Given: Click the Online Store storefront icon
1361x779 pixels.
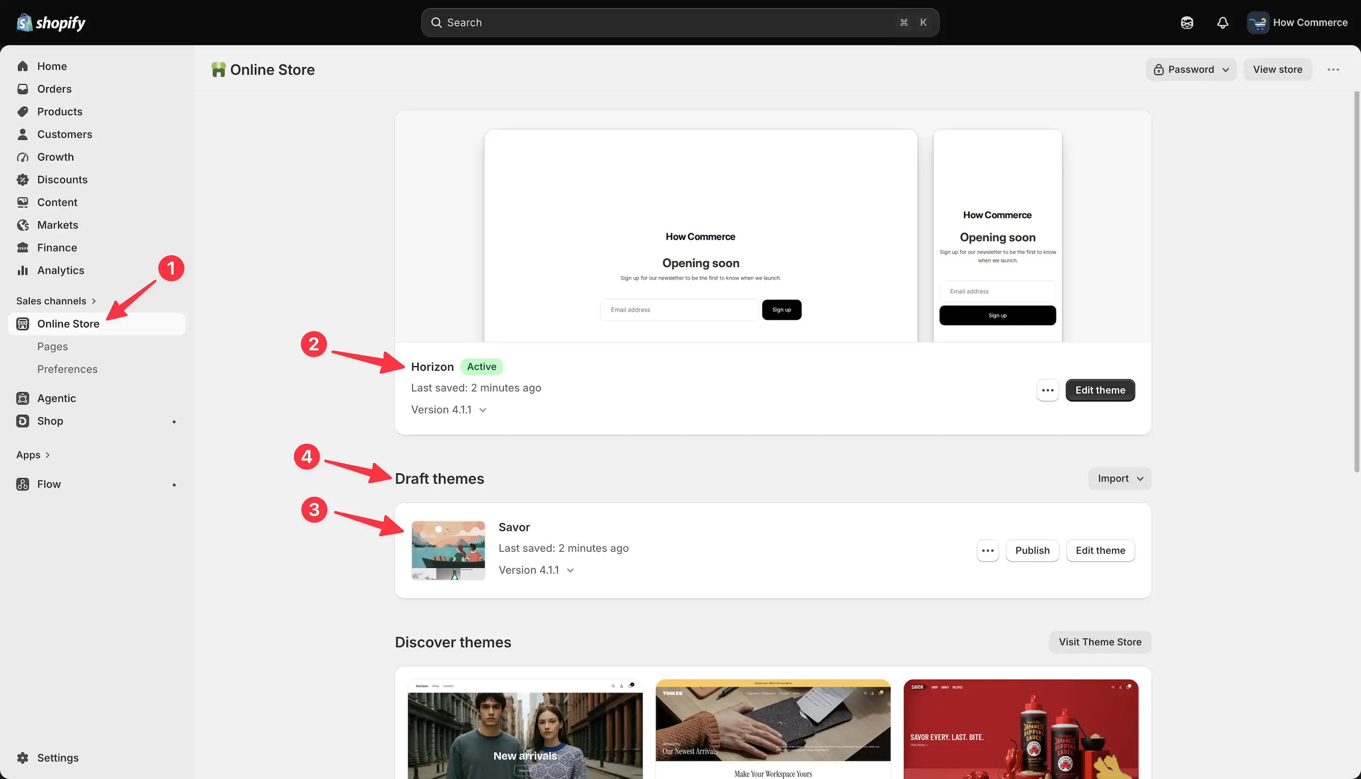Looking at the screenshot, I should [x=23, y=324].
